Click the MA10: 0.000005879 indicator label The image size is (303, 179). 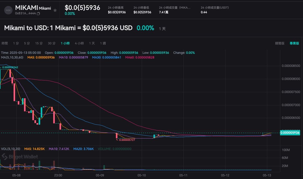tap(73, 57)
